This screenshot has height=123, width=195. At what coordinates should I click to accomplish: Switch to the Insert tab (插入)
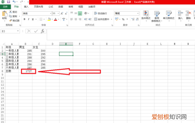click(26, 7)
